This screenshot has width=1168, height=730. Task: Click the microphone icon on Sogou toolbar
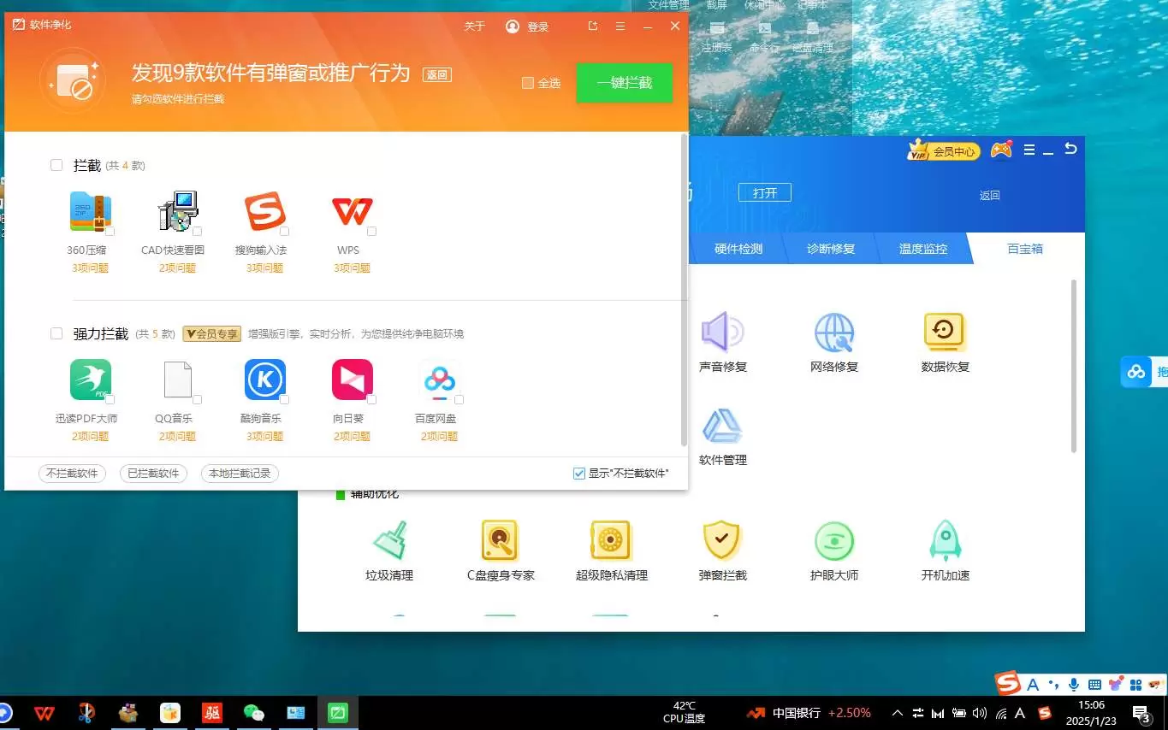[1073, 685]
